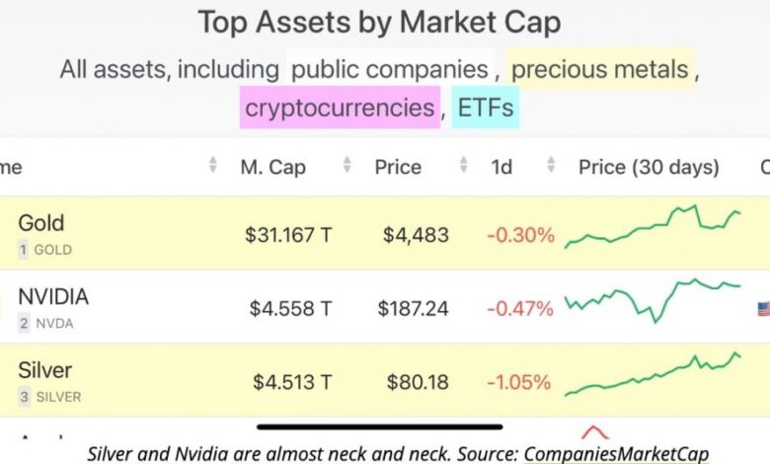Click NVIDIA's 30-day price sparkline chart
This screenshot has height=464, width=770.
[x=654, y=300]
